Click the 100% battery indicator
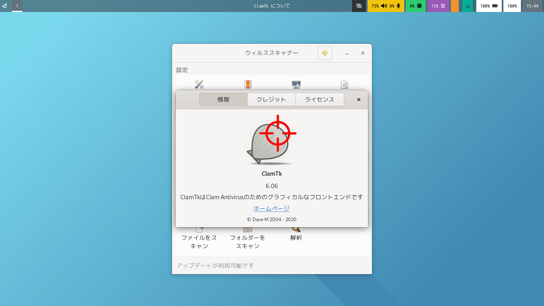544x306 pixels. pos(489,6)
